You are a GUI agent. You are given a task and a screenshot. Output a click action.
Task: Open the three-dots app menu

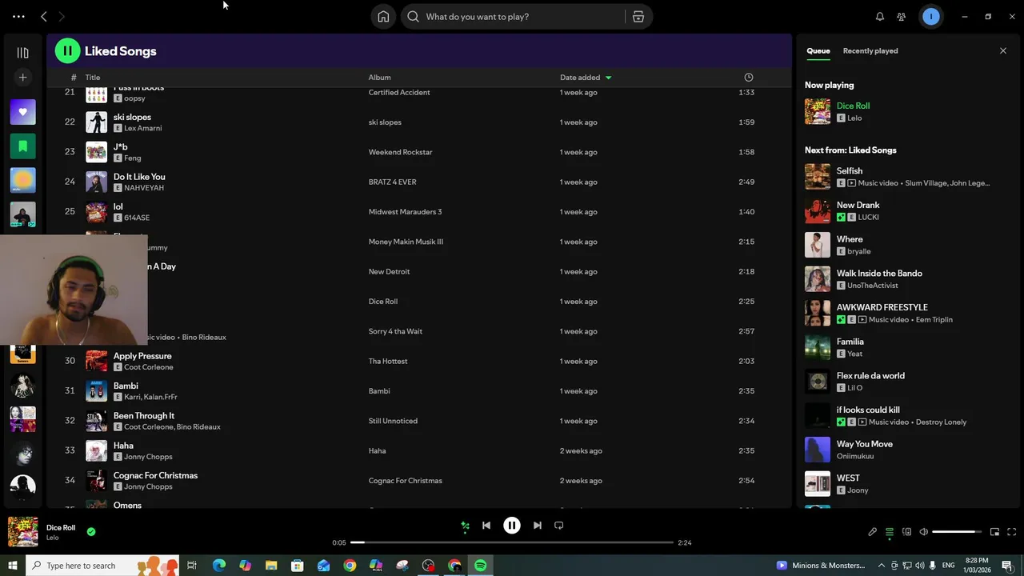point(18,16)
